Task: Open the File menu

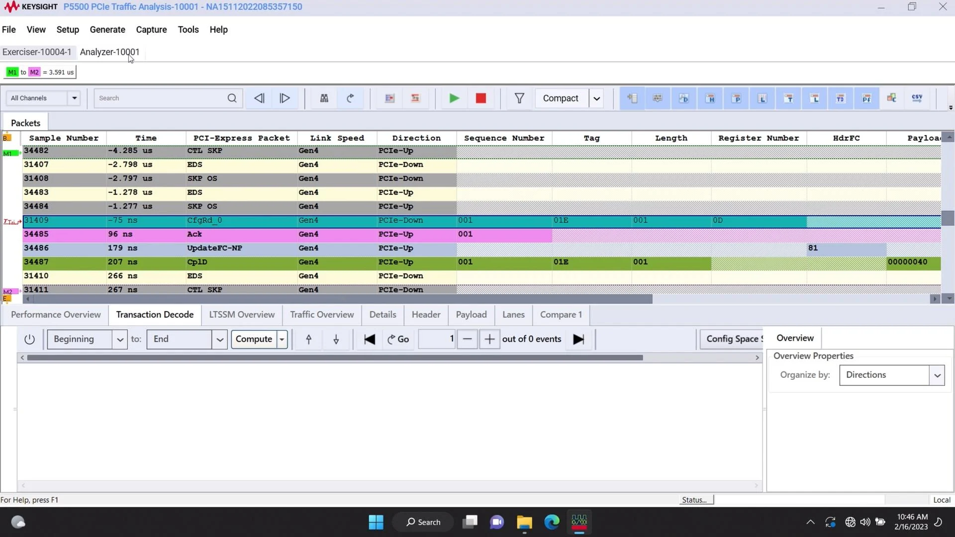Action: [x=9, y=29]
